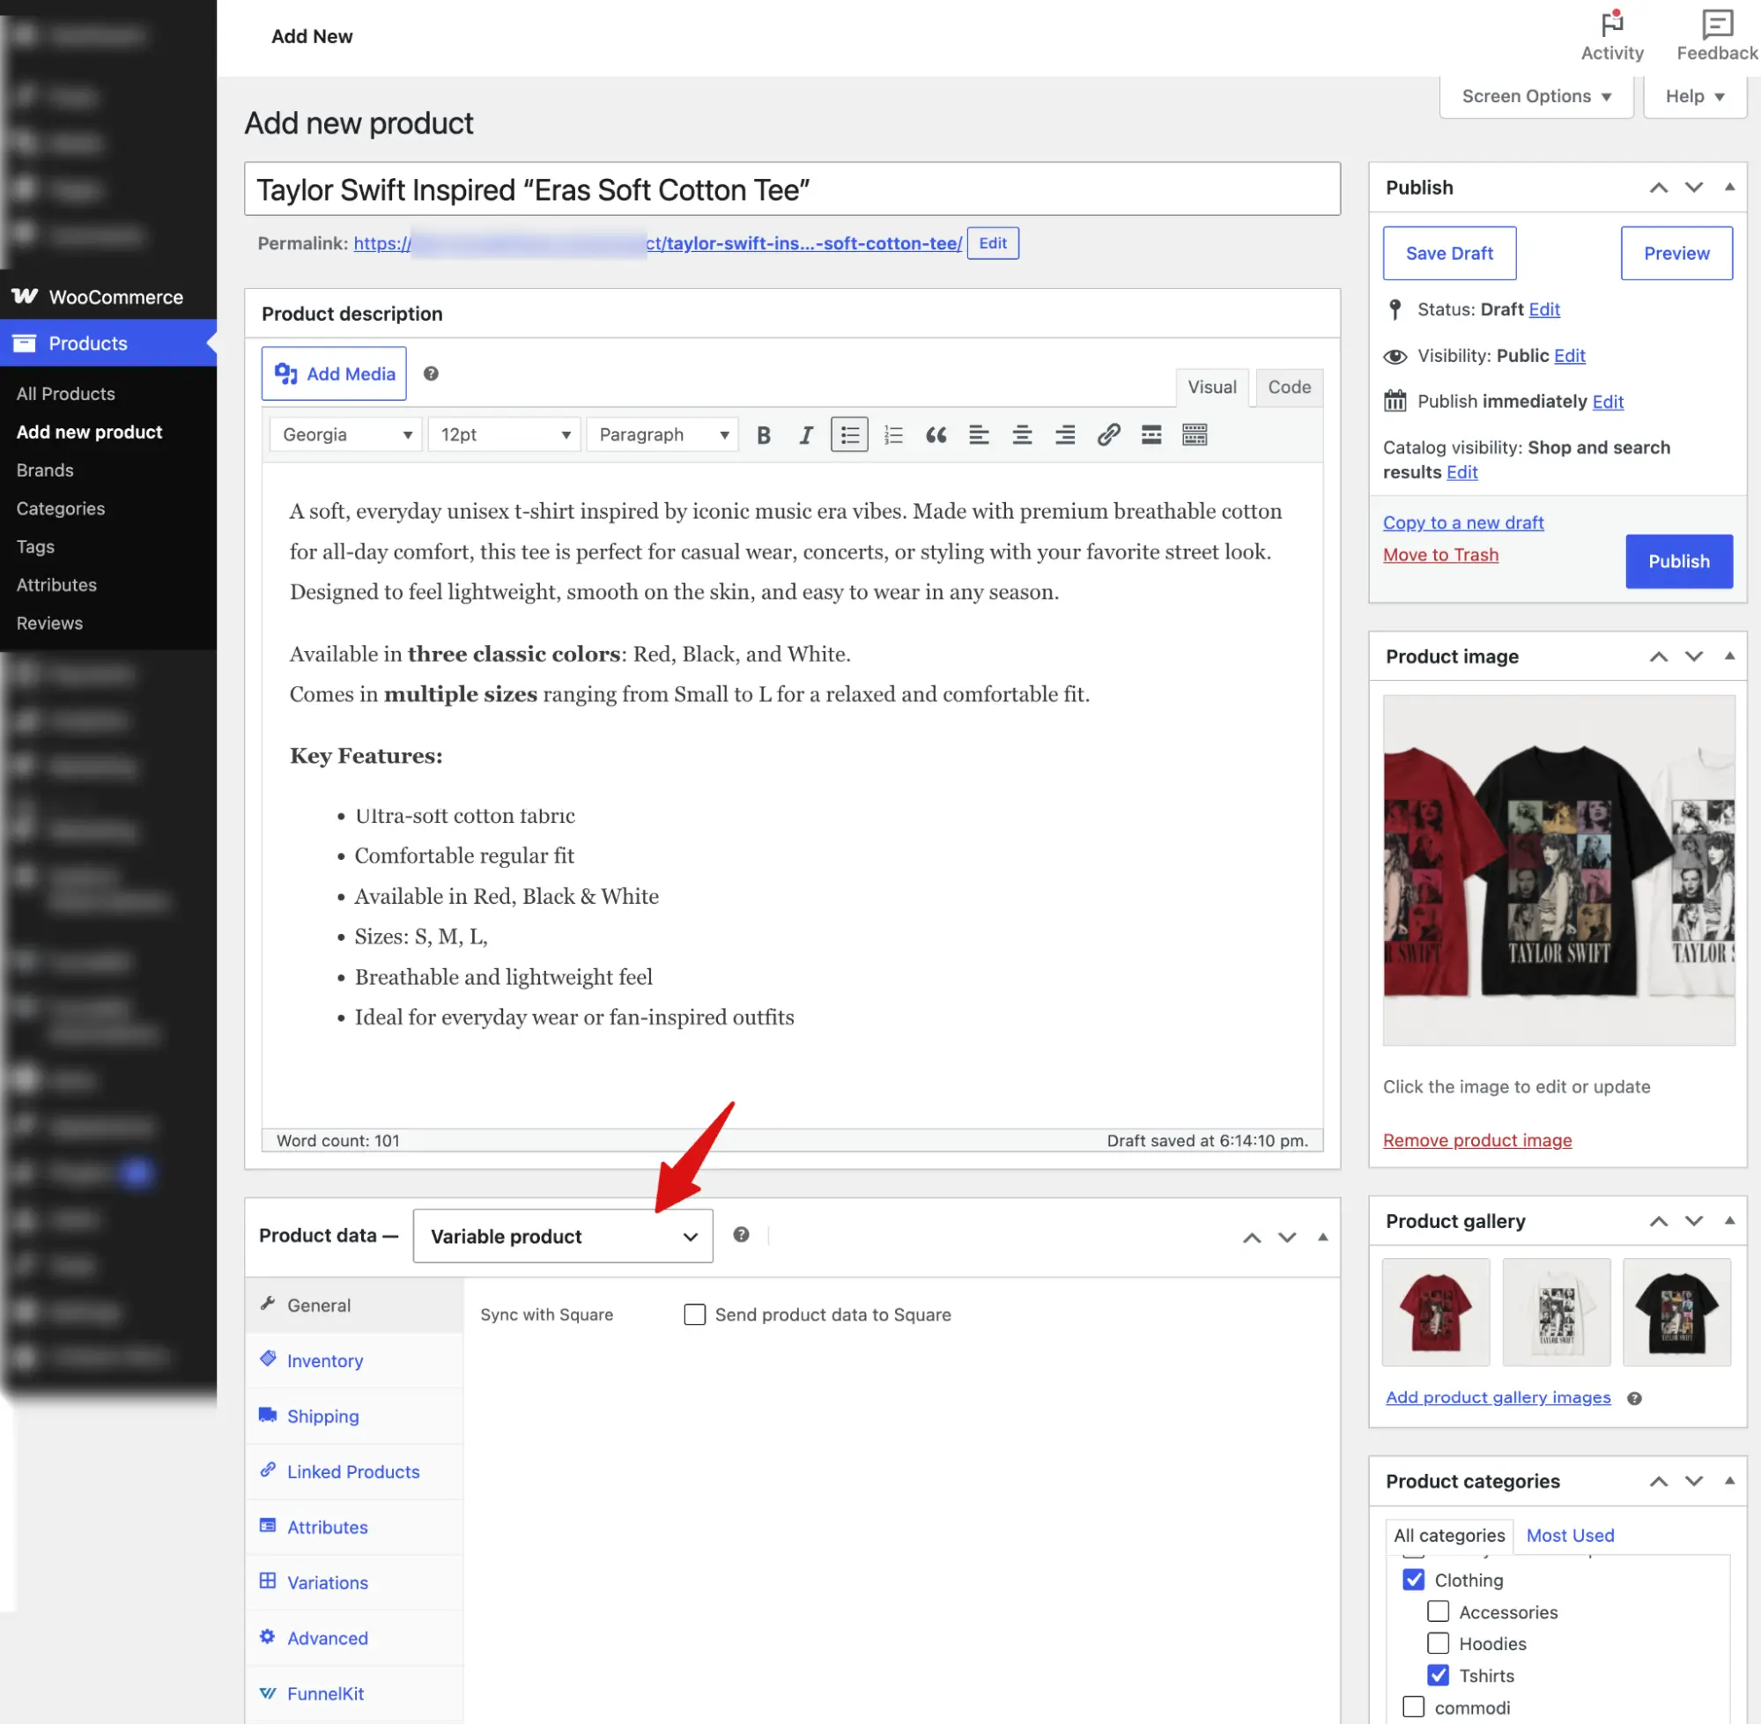Switch to the Visual editor tab
This screenshot has width=1761, height=1725.
coord(1212,388)
